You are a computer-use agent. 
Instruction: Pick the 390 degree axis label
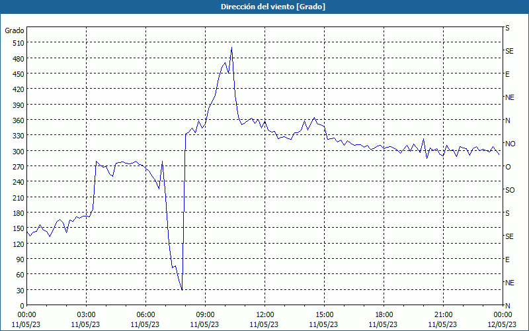tap(19, 105)
